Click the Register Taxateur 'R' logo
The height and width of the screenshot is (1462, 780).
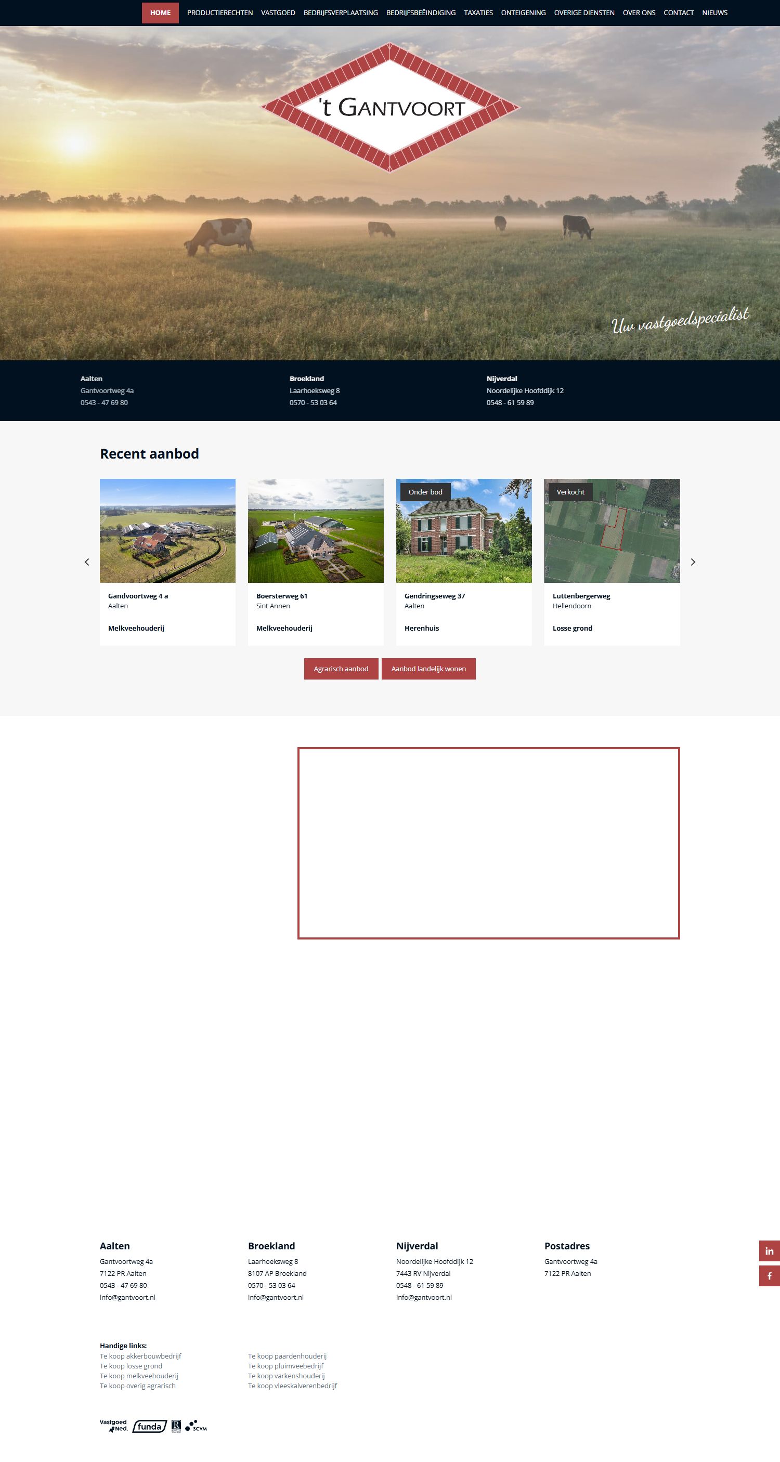tap(176, 1426)
